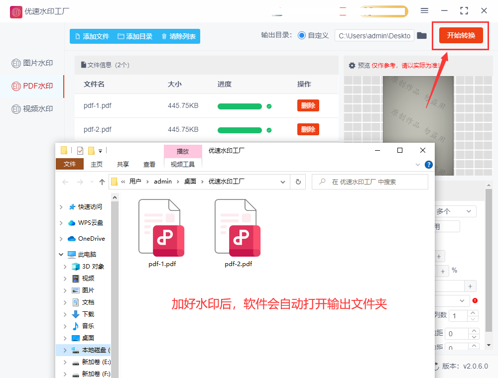Click the navigation pane scroll-up arrow

(115, 197)
